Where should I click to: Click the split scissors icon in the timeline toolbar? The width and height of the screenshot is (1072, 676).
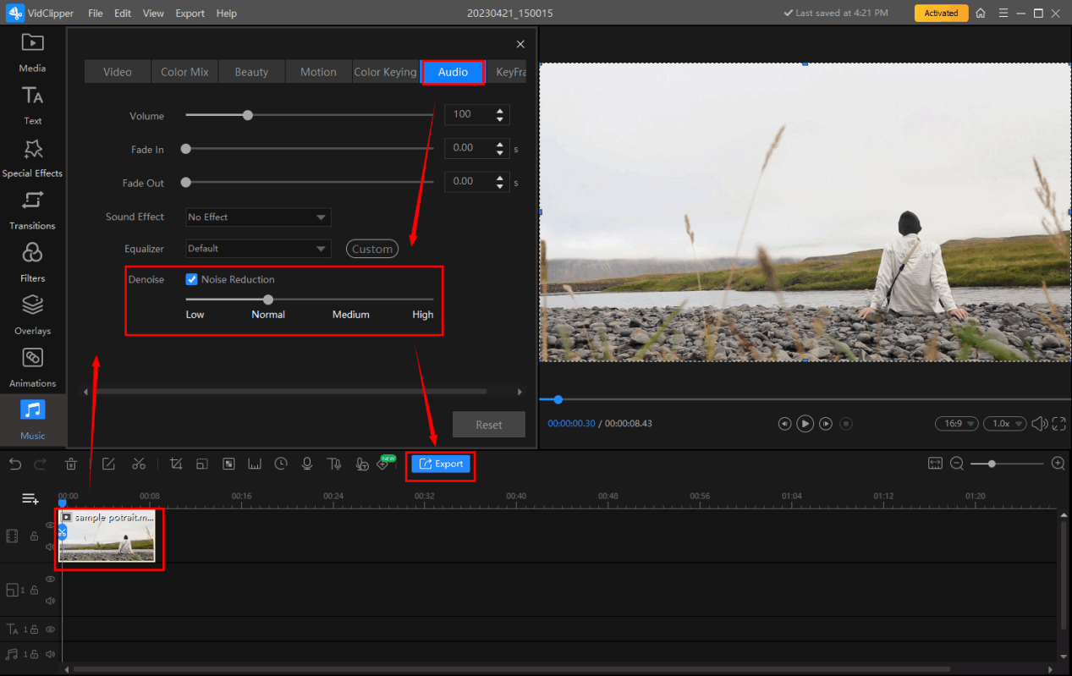pyautogui.click(x=139, y=464)
